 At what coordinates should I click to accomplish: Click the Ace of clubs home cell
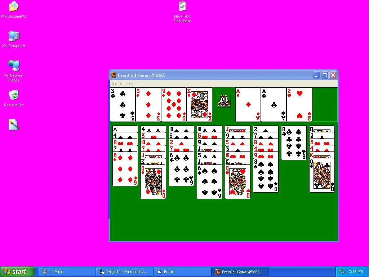coord(274,105)
